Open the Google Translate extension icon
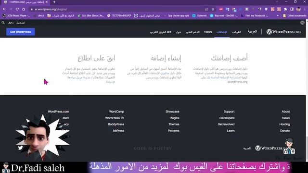Image resolution: width=308 pixels, height=173 pixels. (228, 9)
